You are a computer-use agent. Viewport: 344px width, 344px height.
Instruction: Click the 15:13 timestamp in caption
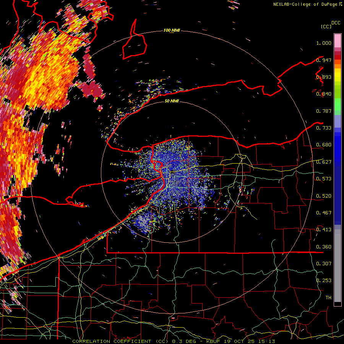266,341
